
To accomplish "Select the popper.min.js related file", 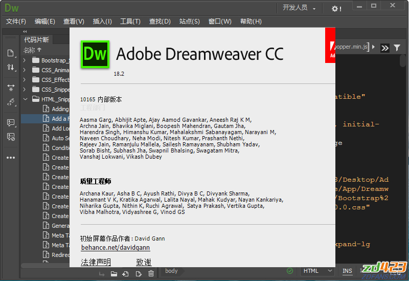I will (351, 47).
